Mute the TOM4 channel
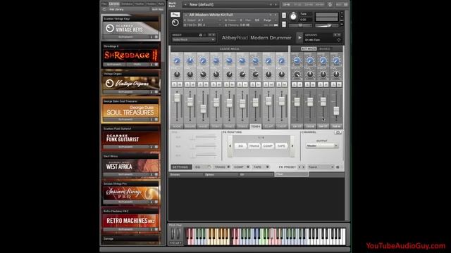The image size is (451, 253). pyautogui.click(x=259, y=84)
